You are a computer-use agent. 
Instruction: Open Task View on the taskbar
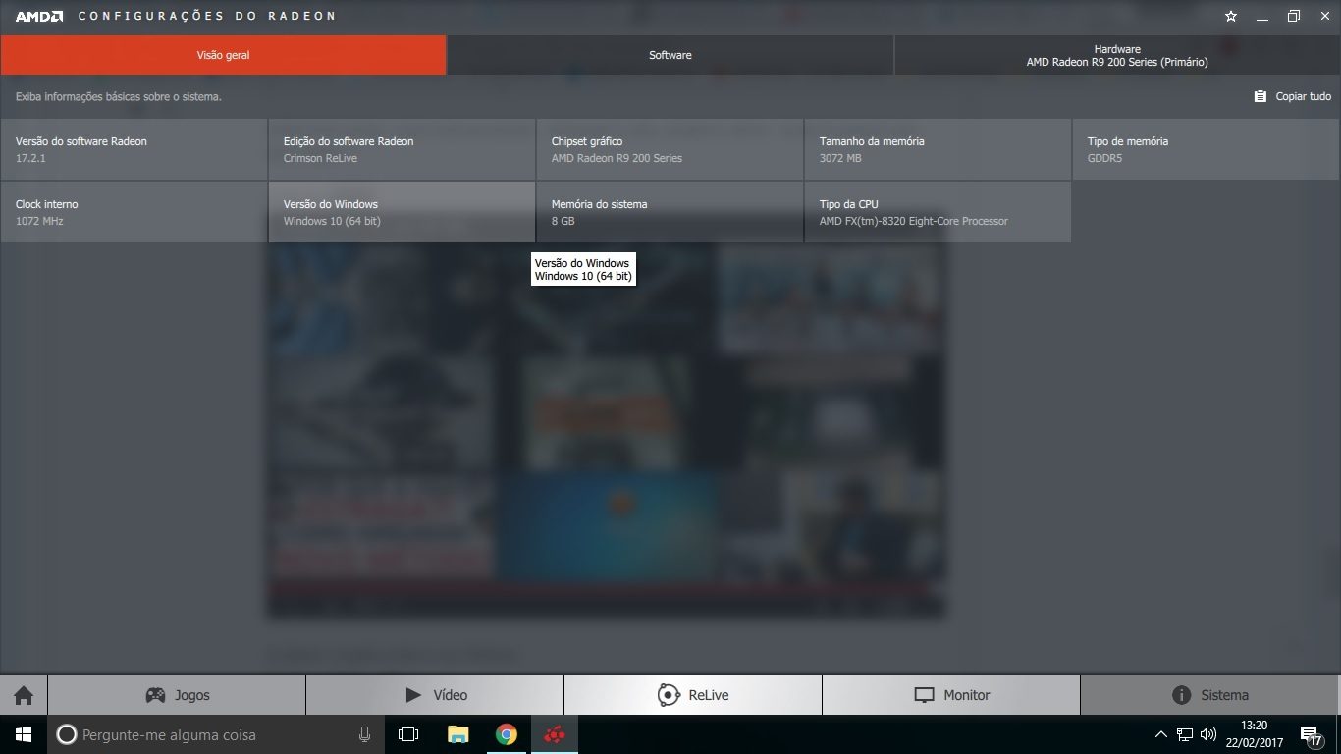pos(408,734)
